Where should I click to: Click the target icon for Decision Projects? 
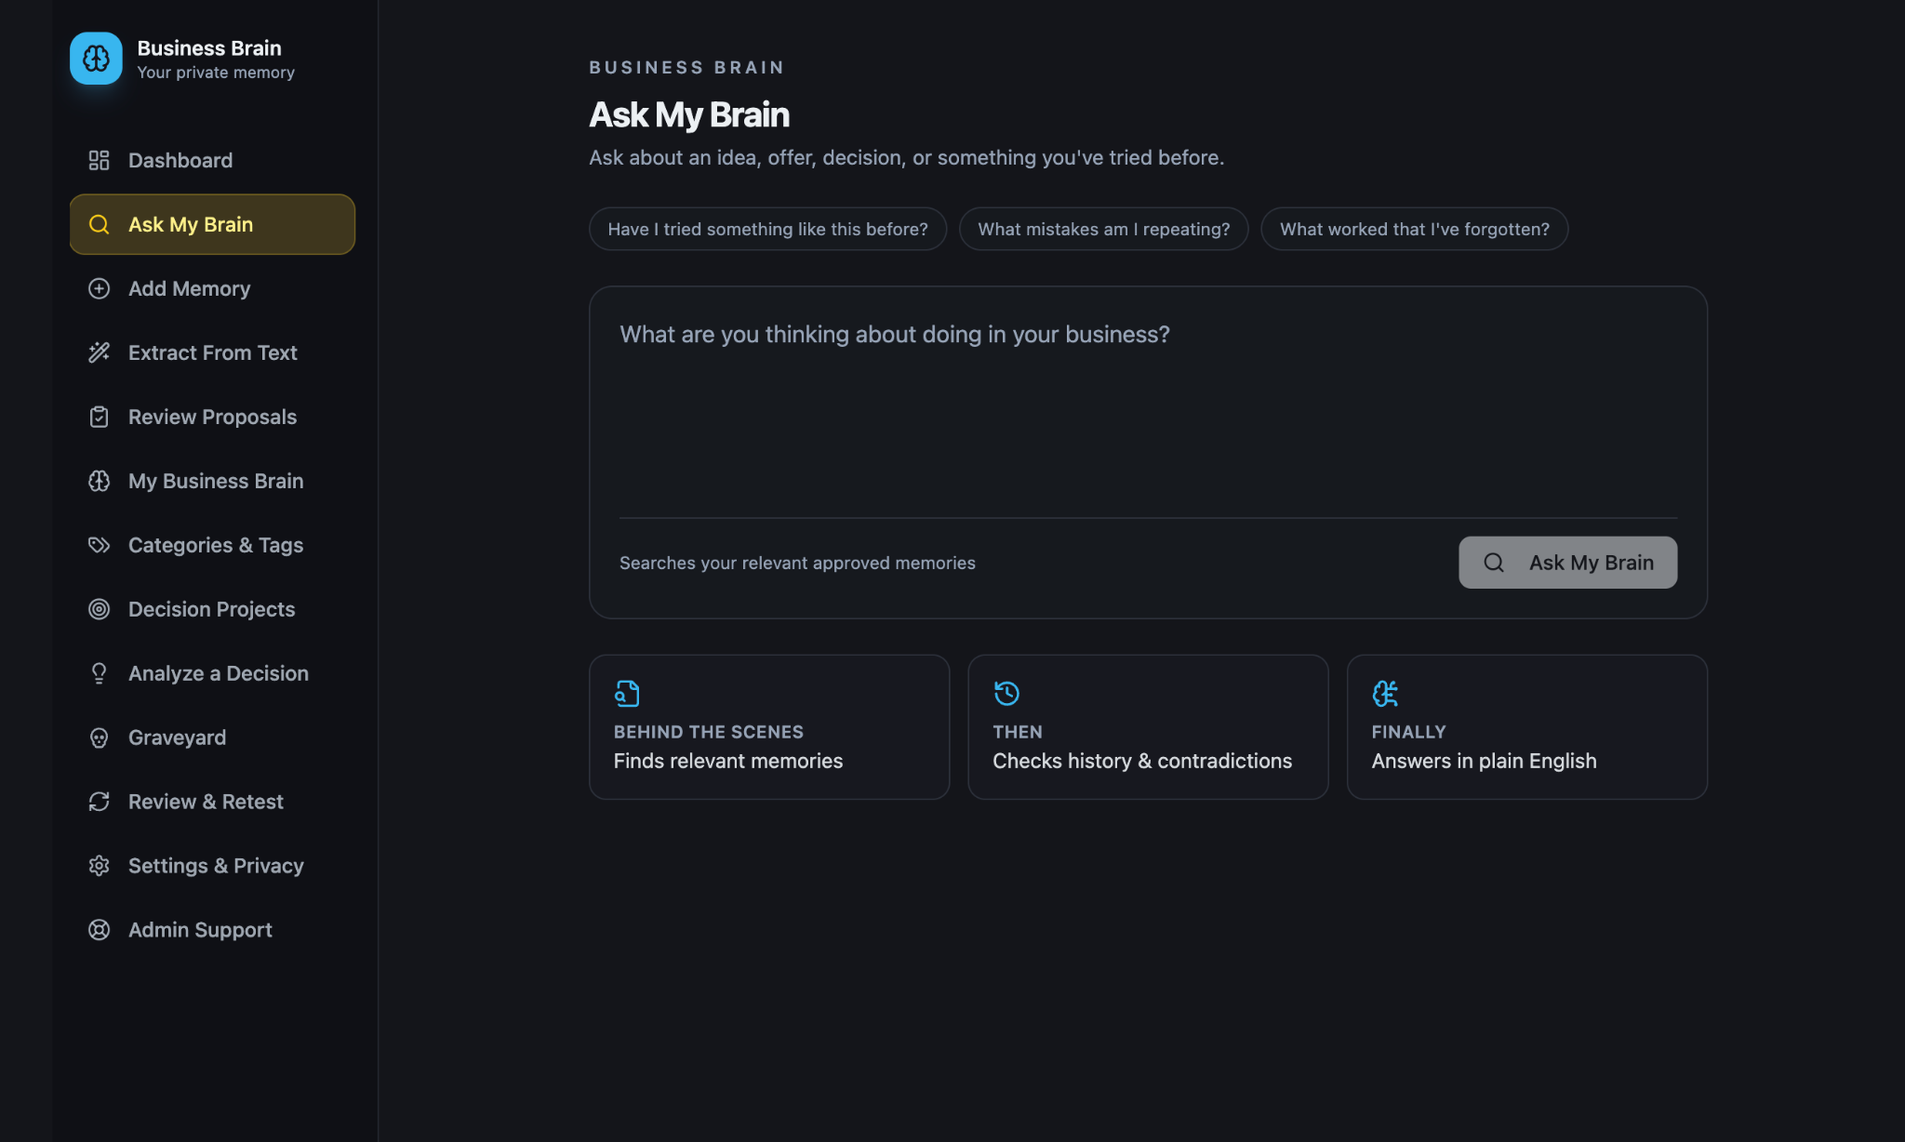(x=99, y=609)
